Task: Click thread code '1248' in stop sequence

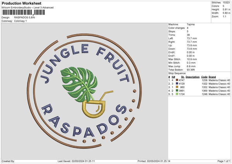Action: point(205,94)
